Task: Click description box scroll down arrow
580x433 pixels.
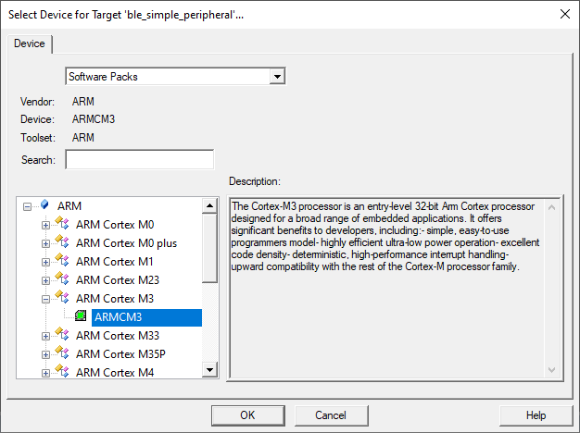Action: click(551, 369)
